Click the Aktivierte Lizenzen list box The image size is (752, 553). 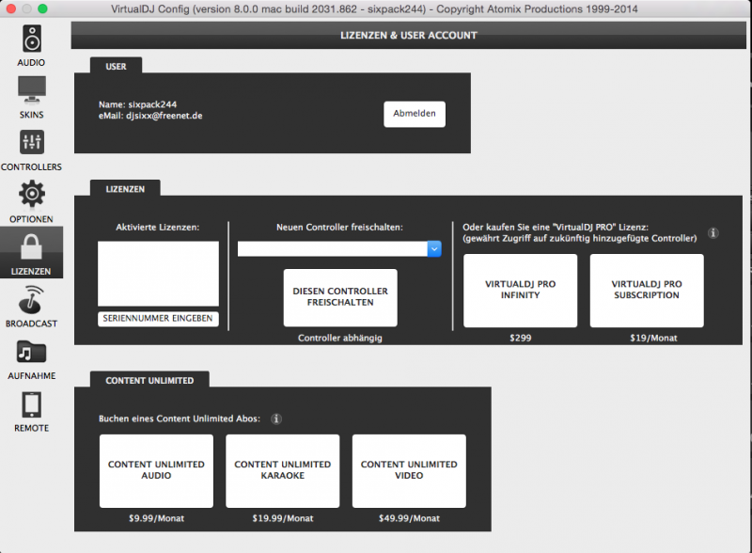pyautogui.click(x=158, y=273)
